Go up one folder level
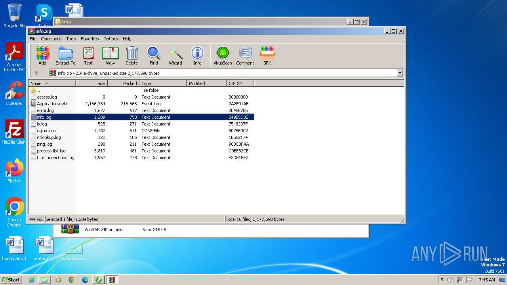507x285 pixels. (x=36, y=73)
